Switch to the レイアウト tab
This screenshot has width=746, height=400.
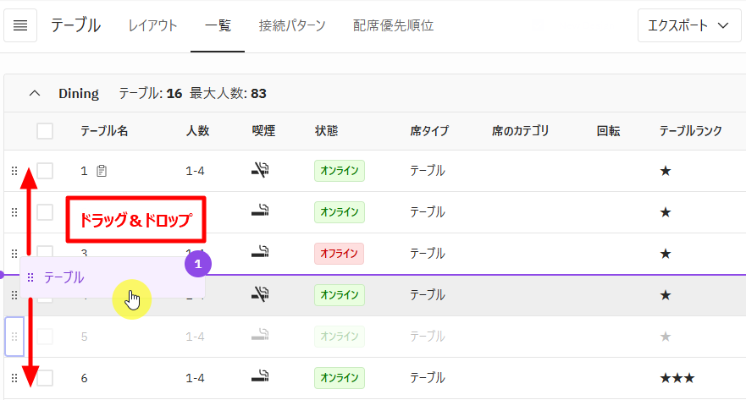(x=152, y=25)
